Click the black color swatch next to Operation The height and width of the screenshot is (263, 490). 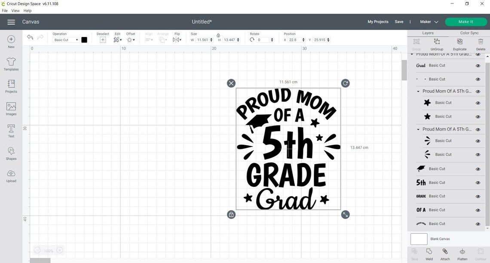[84, 40]
